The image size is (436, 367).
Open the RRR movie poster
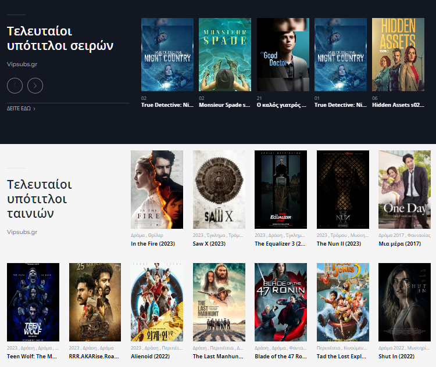[x=95, y=303]
